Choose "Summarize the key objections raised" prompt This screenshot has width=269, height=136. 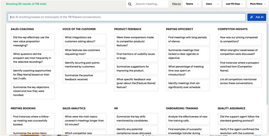[x=33, y=91]
